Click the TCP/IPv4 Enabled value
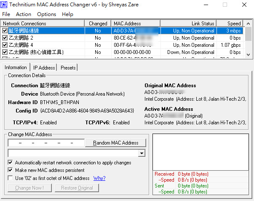The width and height of the screenshot is (254, 201). pyautogui.click(x=48, y=122)
